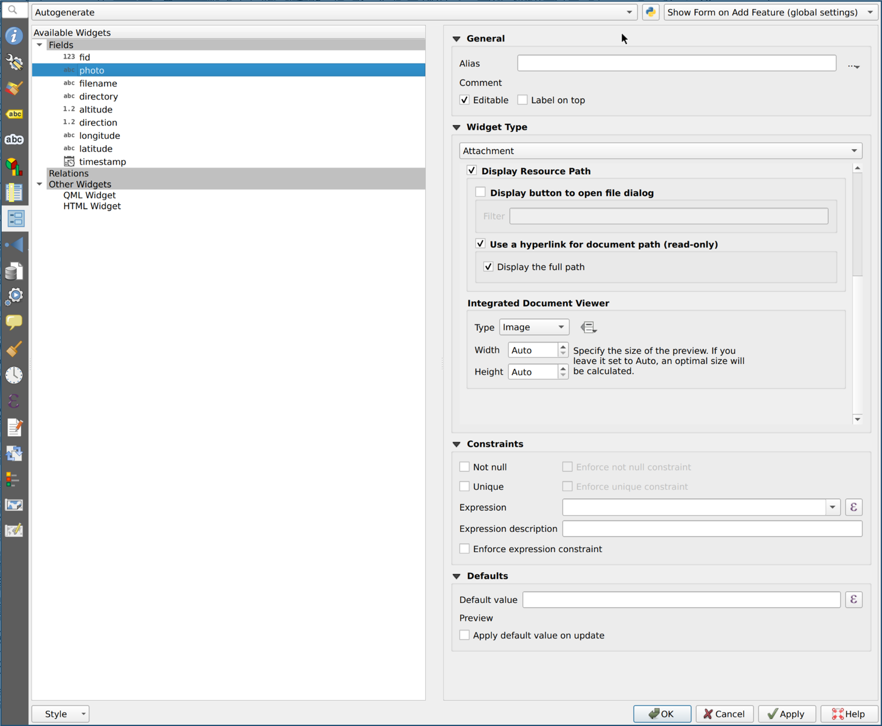Viewport: 882px width, 726px height.
Task: Open the default value expression builder
Action: tap(853, 599)
